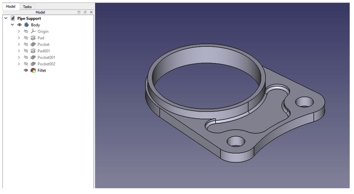Select the Pipe Support label

pyautogui.click(x=29, y=19)
